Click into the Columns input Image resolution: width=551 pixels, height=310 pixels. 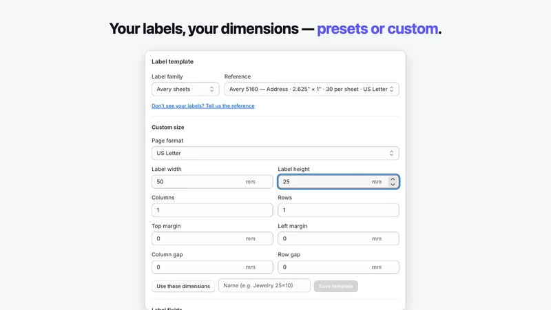(212, 210)
